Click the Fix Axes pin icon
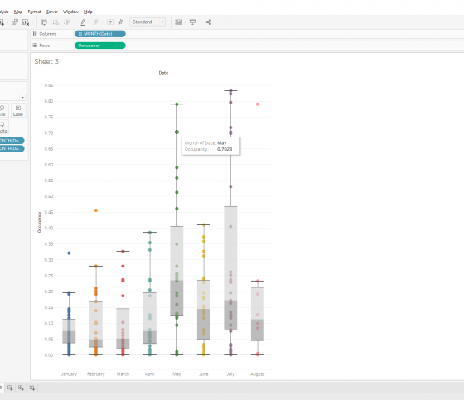 click(120, 22)
